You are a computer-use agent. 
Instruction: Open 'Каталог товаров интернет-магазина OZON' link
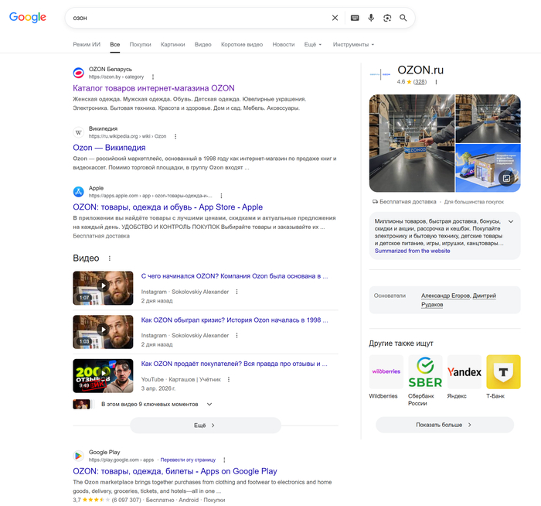[x=154, y=88]
